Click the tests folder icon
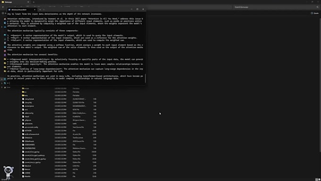The height and width of the screenshot is (181, 321). pos(23,95)
